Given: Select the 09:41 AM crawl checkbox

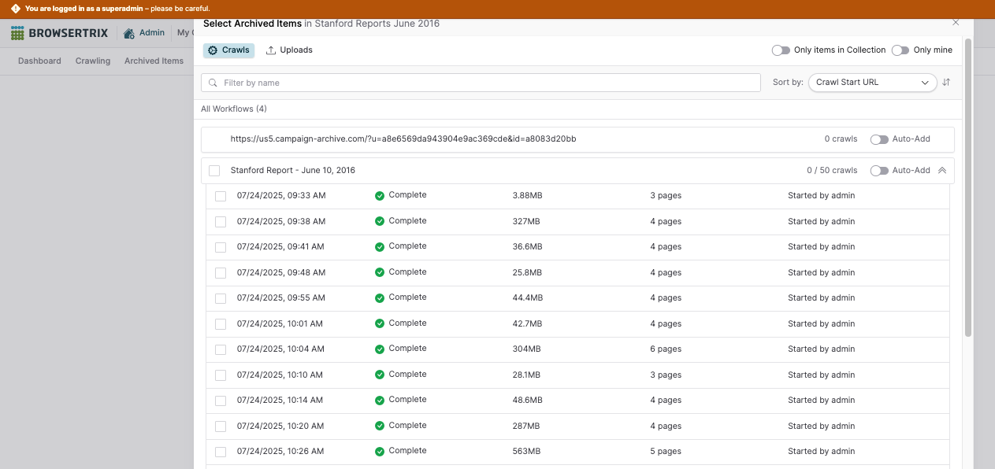Looking at the screenshot, I should tap(221, 247).
